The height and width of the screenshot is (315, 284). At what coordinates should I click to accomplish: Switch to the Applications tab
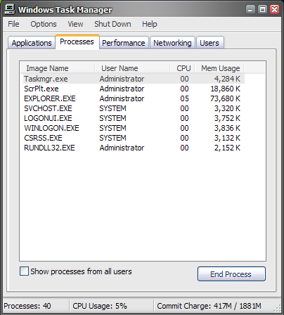coord(32,43)
